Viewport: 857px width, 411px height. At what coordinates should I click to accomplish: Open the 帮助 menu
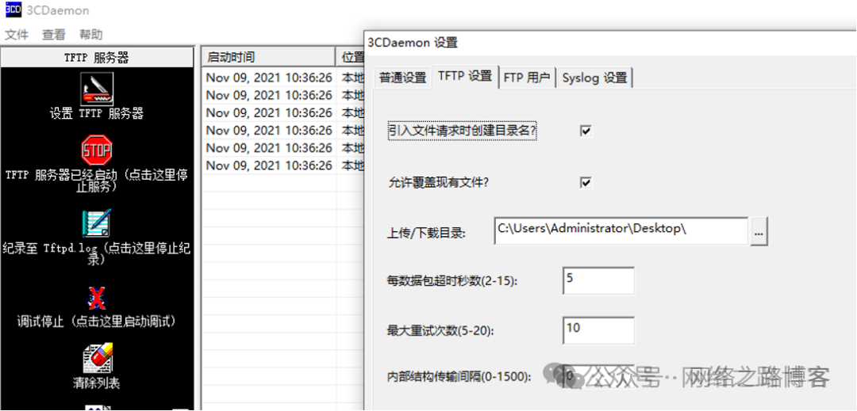(90, 35)
